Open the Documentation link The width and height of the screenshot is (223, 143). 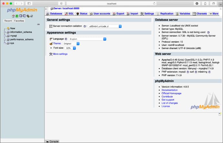[169, 90]
